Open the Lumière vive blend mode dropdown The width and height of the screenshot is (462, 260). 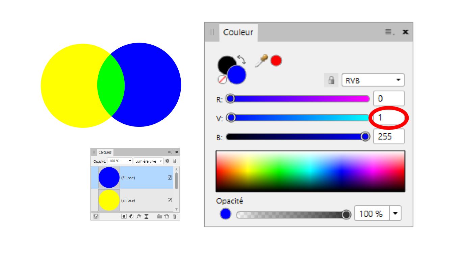[149, 161]
